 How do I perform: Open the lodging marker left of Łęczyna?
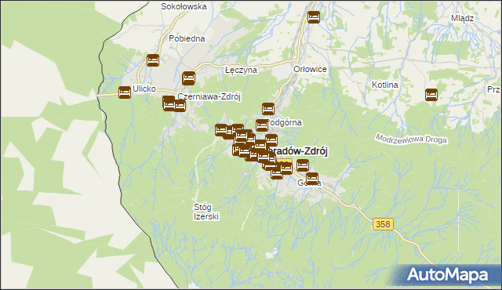tap(188, 78)
